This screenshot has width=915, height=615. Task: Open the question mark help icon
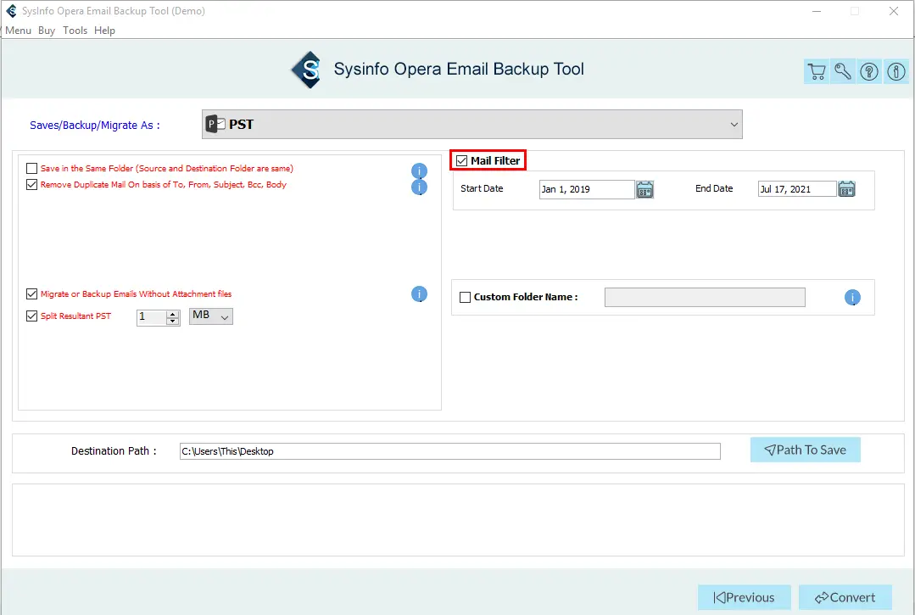pyautogui.click(x=869, y=72)
